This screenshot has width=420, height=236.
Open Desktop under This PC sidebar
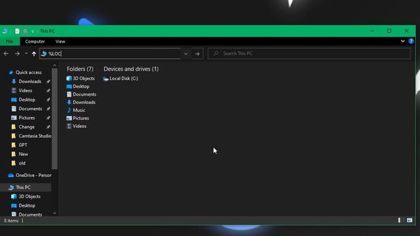27,205
